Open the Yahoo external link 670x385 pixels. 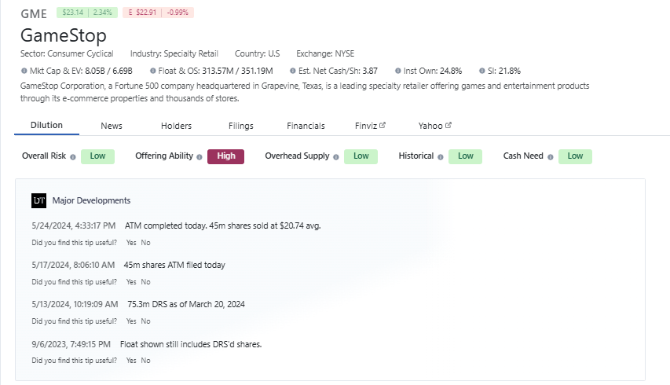click(x=434, y=126)
